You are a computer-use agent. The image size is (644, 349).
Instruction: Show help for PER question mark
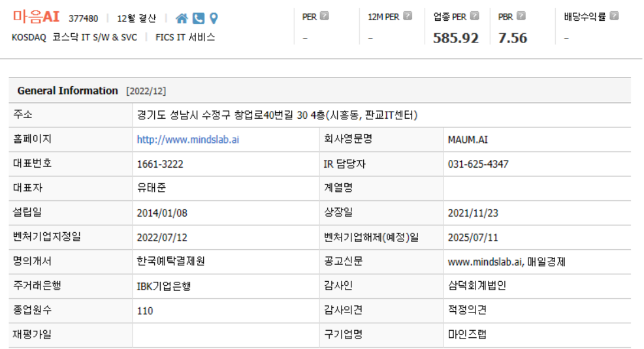tap(325, 16)
